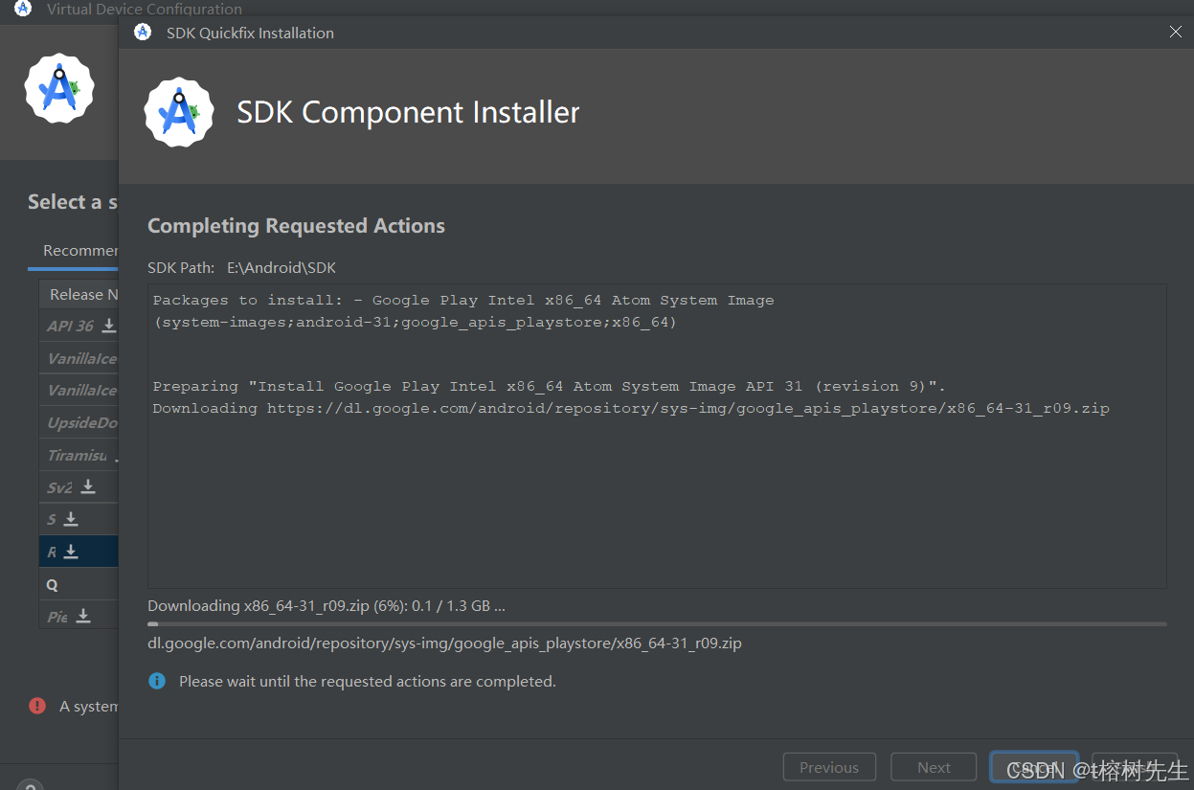Click the Next button
Screen dimensions: 1194x790
[x=934, y=767]
